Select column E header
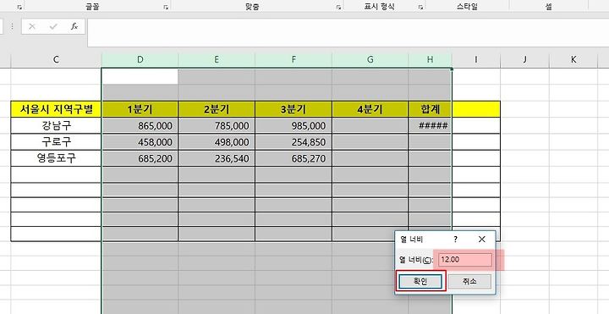The width and height of the screenshot is (609, 314). [217, 59]
